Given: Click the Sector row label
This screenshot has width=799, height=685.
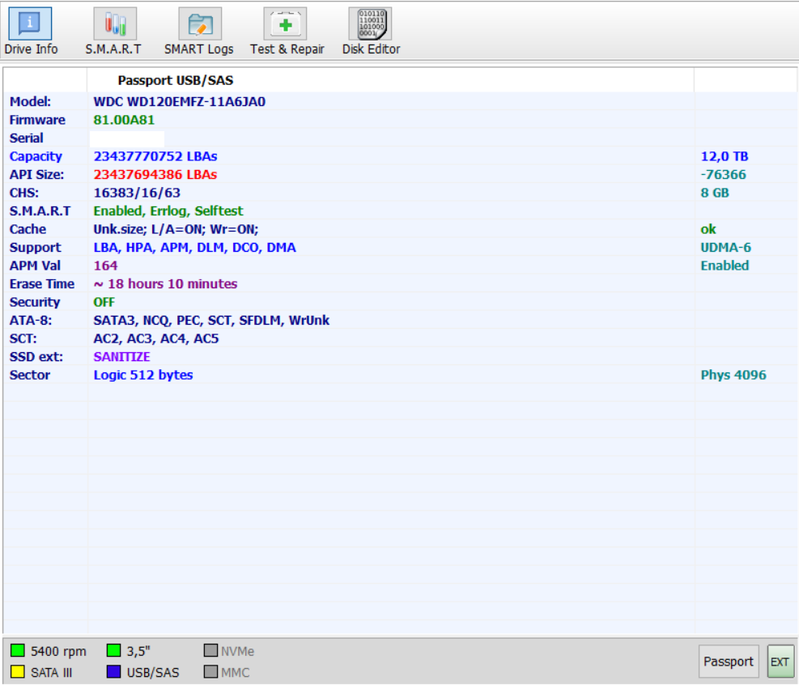Looking at the screenshot, I should coord(30,375).
